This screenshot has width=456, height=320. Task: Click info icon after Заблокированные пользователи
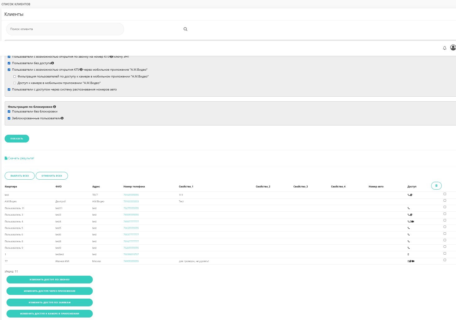62,118
